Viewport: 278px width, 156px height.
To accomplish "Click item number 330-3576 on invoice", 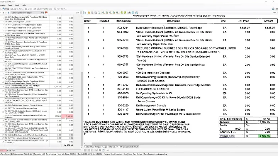I will (123, 114).
